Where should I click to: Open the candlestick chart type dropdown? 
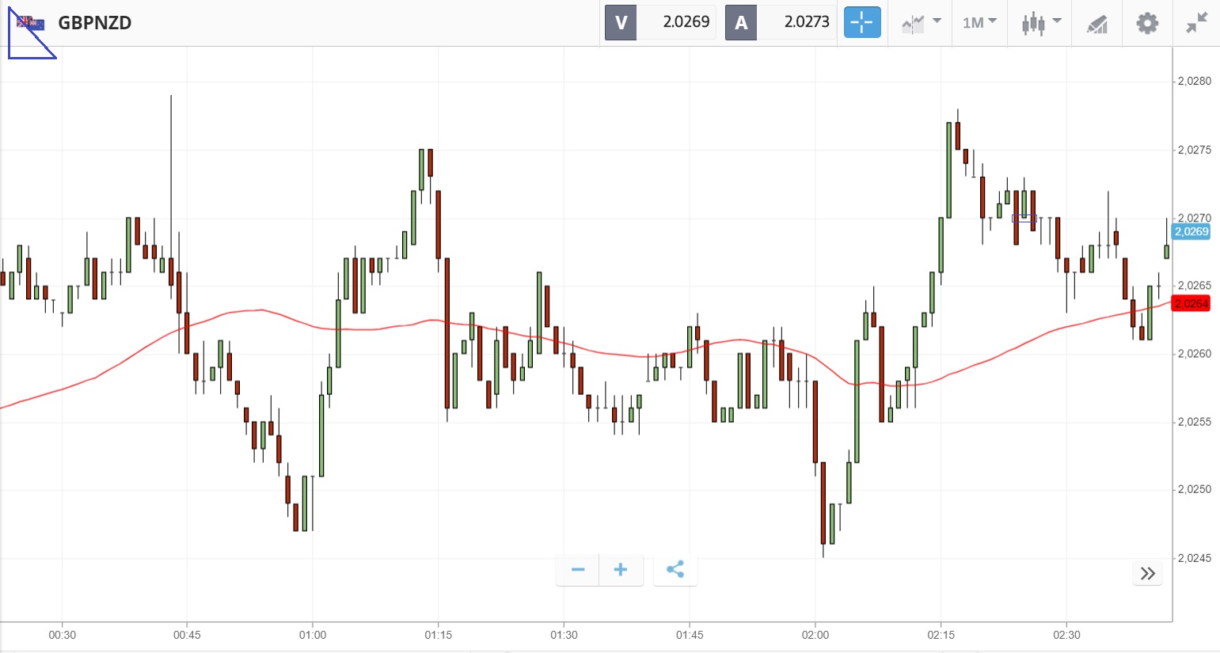[1040, 23]
